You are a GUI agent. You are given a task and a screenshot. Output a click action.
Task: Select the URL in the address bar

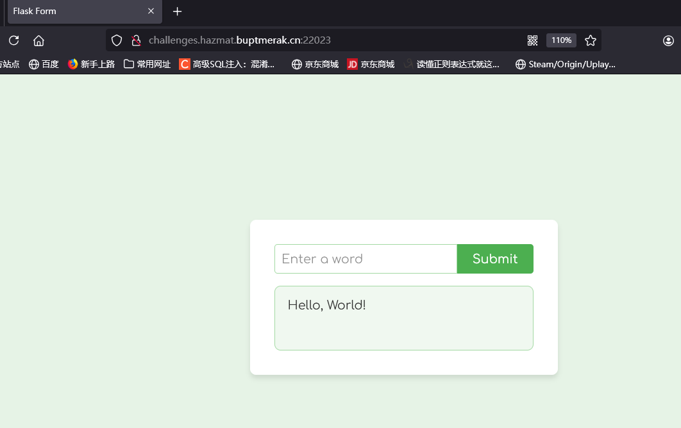[240, 40]
